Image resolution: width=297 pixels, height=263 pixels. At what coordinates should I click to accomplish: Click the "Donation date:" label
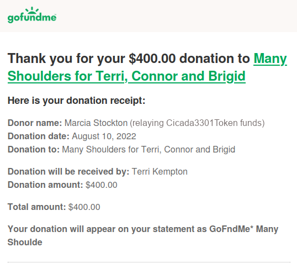click(x=39, y=136)
